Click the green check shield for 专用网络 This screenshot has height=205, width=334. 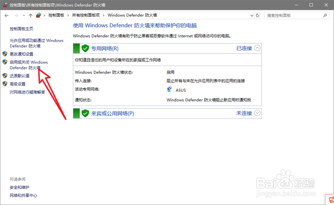[86, 48]
